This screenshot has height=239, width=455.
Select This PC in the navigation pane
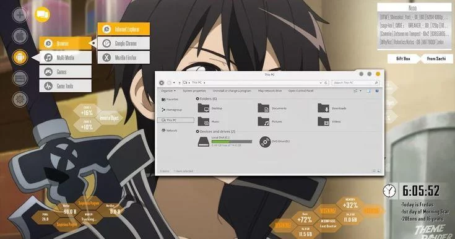176,120
